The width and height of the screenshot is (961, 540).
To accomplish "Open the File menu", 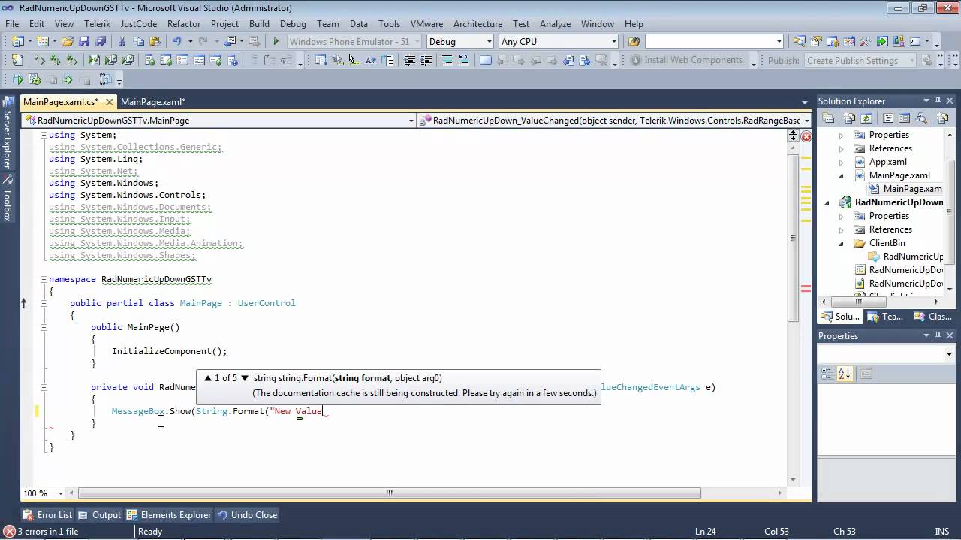I will [12, 24].
